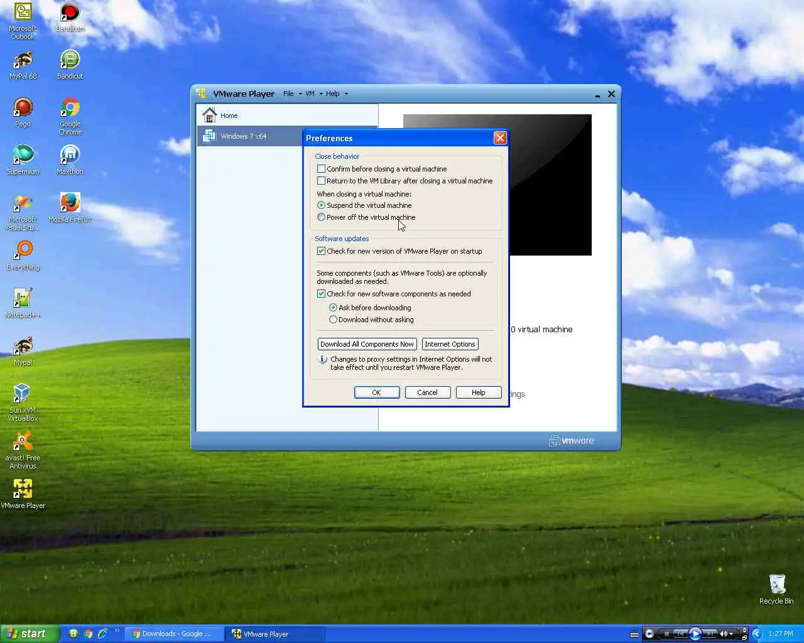
Task: Click the black virtual machine preview thumbnail
Action: (550, 185)
